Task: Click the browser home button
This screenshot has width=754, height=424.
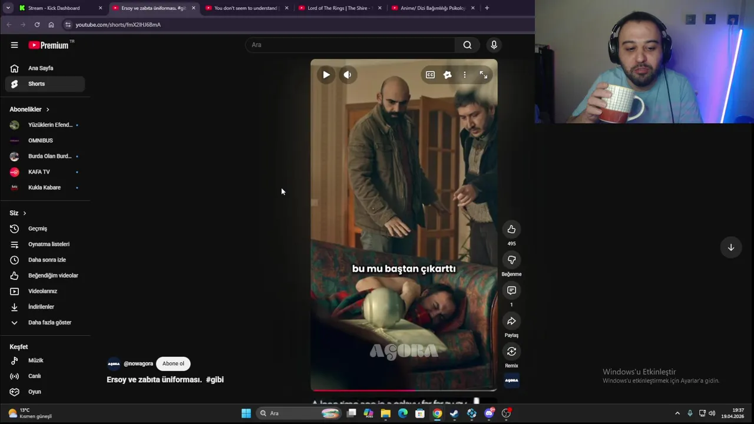Action: [51, 25]
